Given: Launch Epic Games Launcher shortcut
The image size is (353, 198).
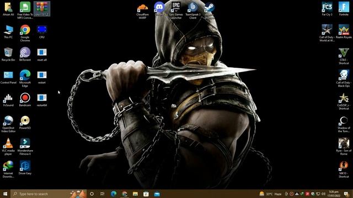Looking at the screenshot, I should [176, 10].
